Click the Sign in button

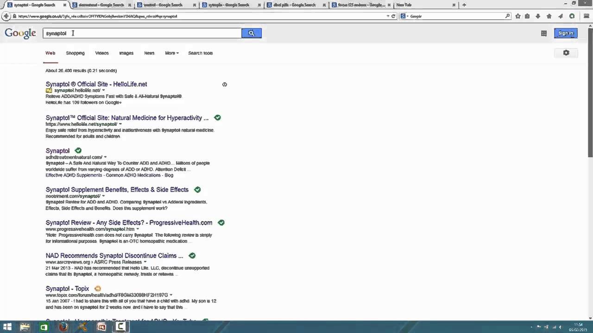pyautogui.click(x=566, y=33)
